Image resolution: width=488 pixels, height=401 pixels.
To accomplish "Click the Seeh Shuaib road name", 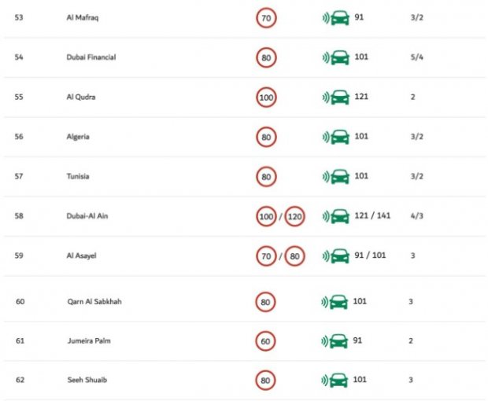I will [x=87, y=380].
